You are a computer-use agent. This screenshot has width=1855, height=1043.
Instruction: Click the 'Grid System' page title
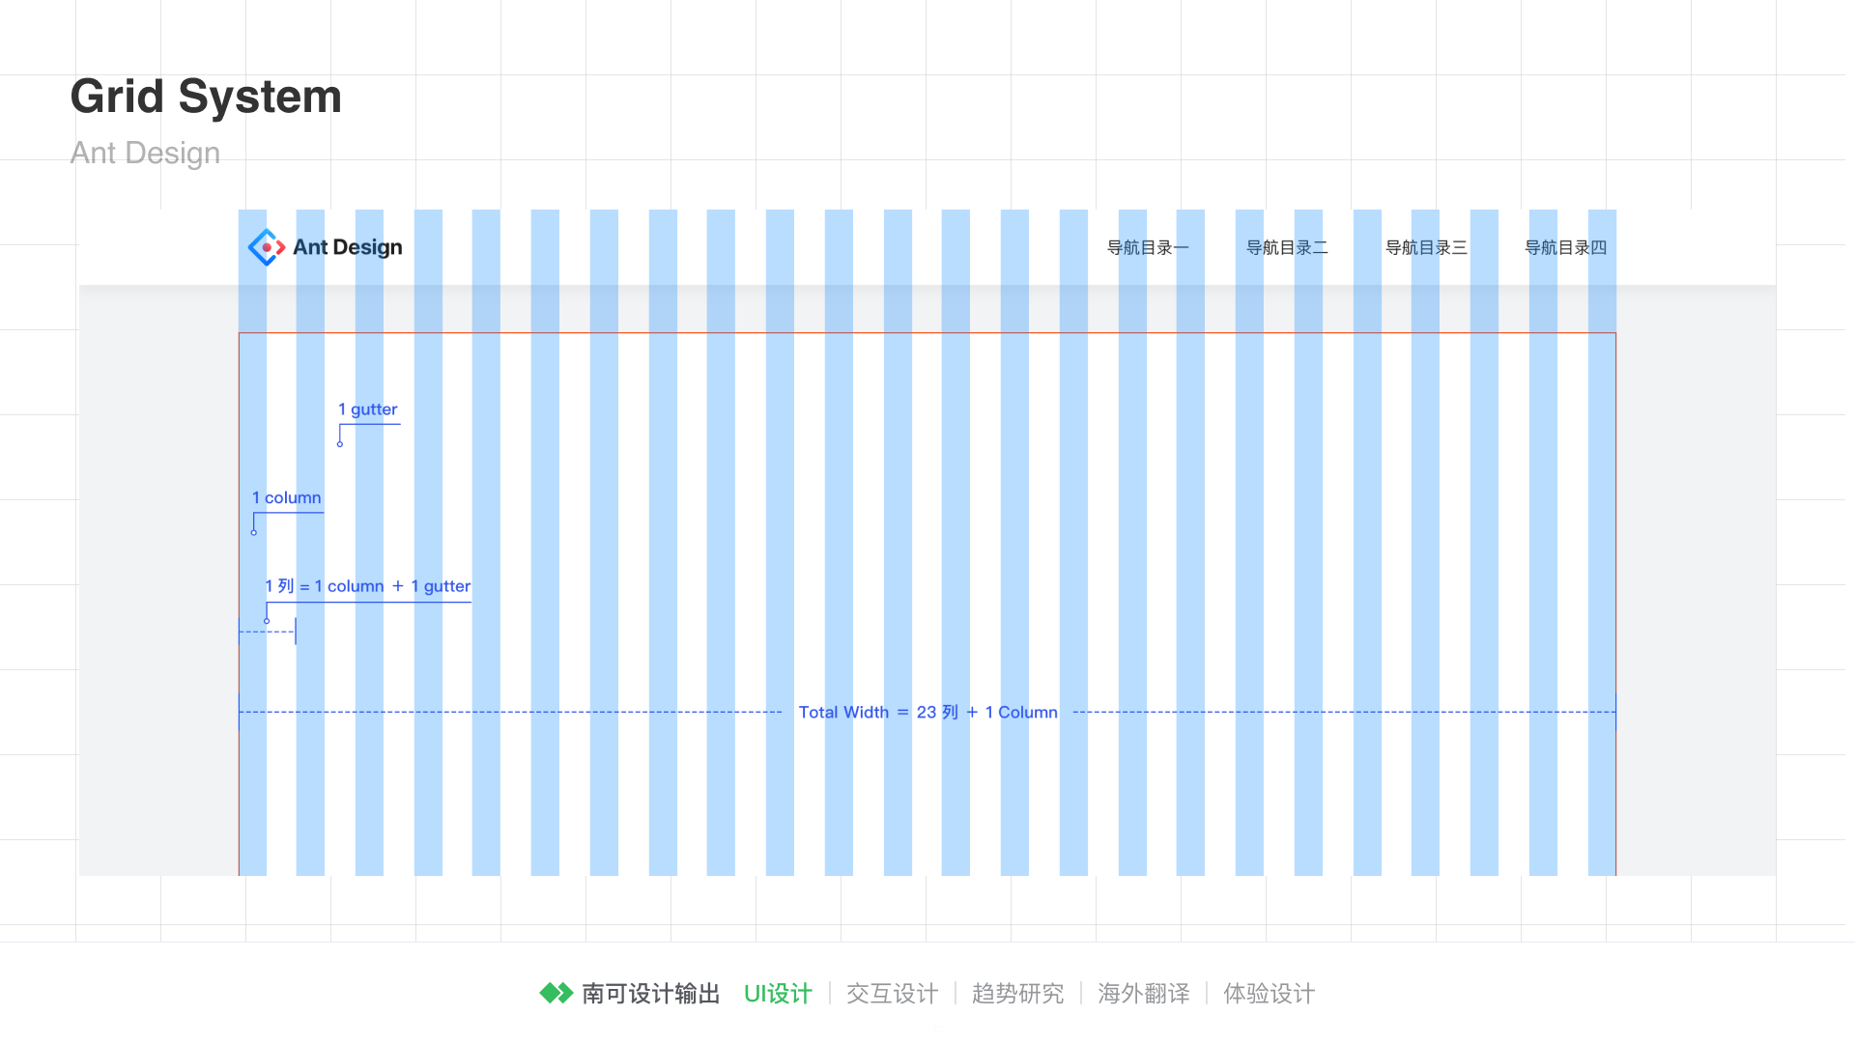coord(206,97)
